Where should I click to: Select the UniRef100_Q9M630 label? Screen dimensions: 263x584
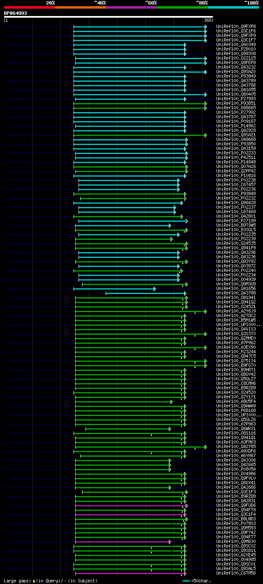click(236, 541)
